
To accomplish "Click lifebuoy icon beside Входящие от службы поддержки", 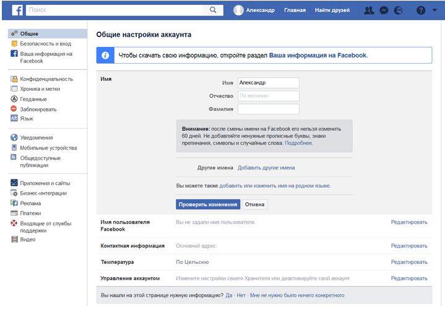I will point(14,223).
